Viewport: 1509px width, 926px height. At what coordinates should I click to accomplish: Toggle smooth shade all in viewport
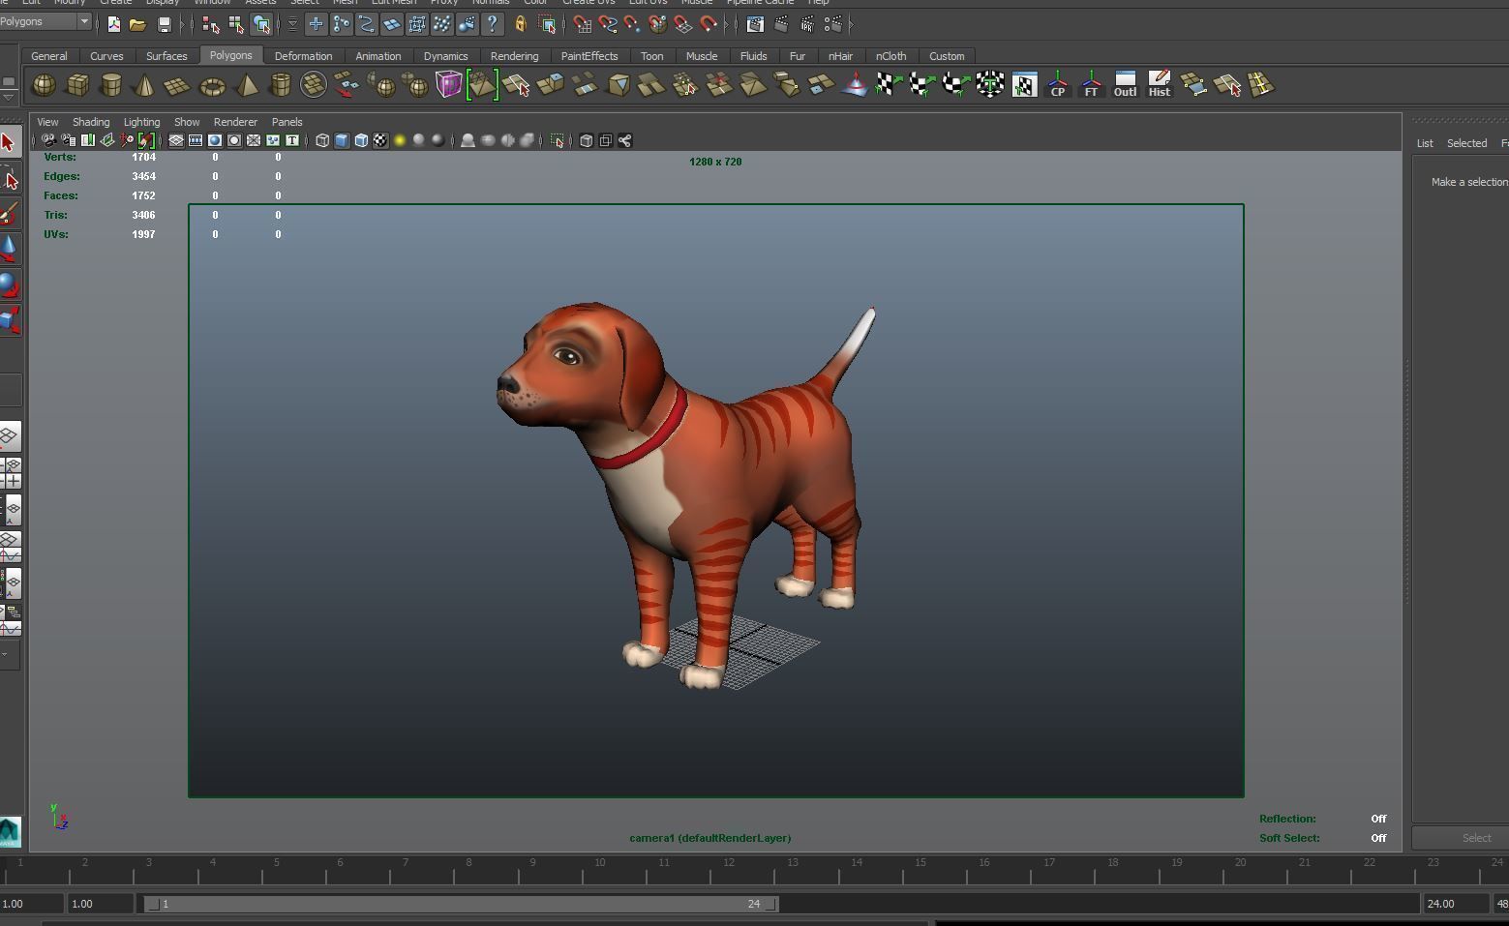click(342, 140)
